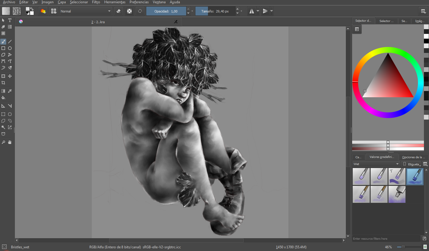Open the Filtro menu
The width and height of the screenshot is (429, 251).
coord(96,2)
